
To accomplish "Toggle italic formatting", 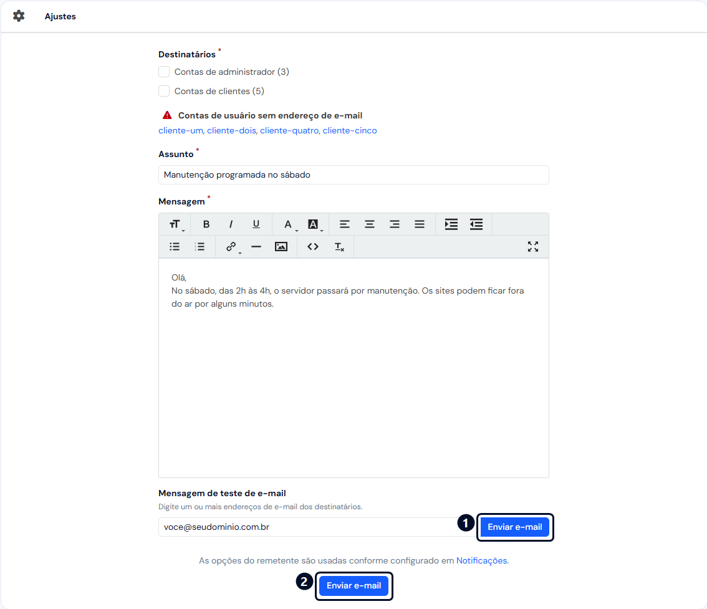I will coord(231,224).
